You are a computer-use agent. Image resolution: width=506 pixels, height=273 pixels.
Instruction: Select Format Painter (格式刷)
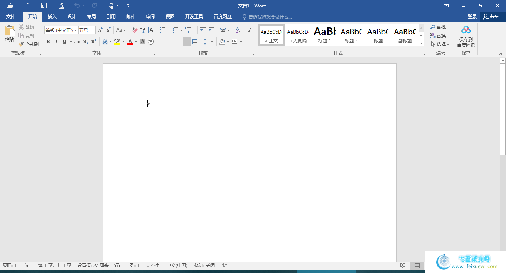tap(29, 44)
